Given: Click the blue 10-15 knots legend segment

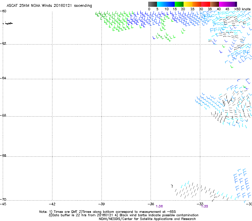Looking at the screenshot, I should pyautogui.click(x=170, y=4).
